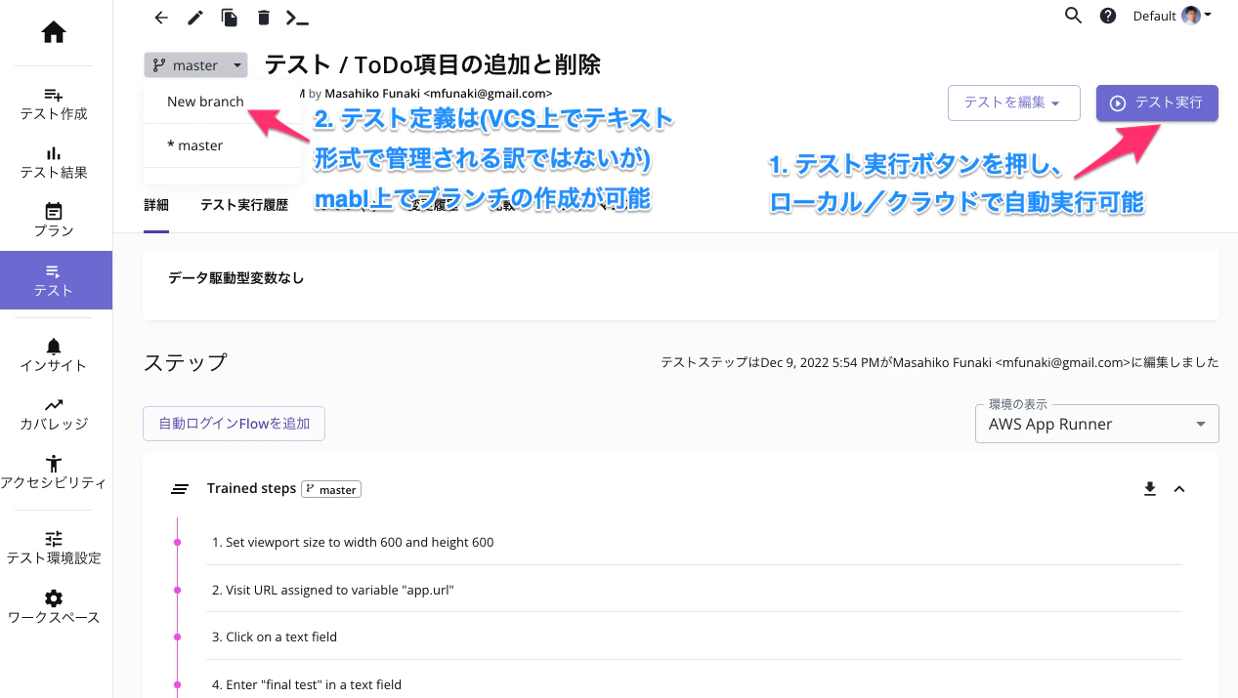Select the テスト作成 sidebar icon

(x=54, y=103)
